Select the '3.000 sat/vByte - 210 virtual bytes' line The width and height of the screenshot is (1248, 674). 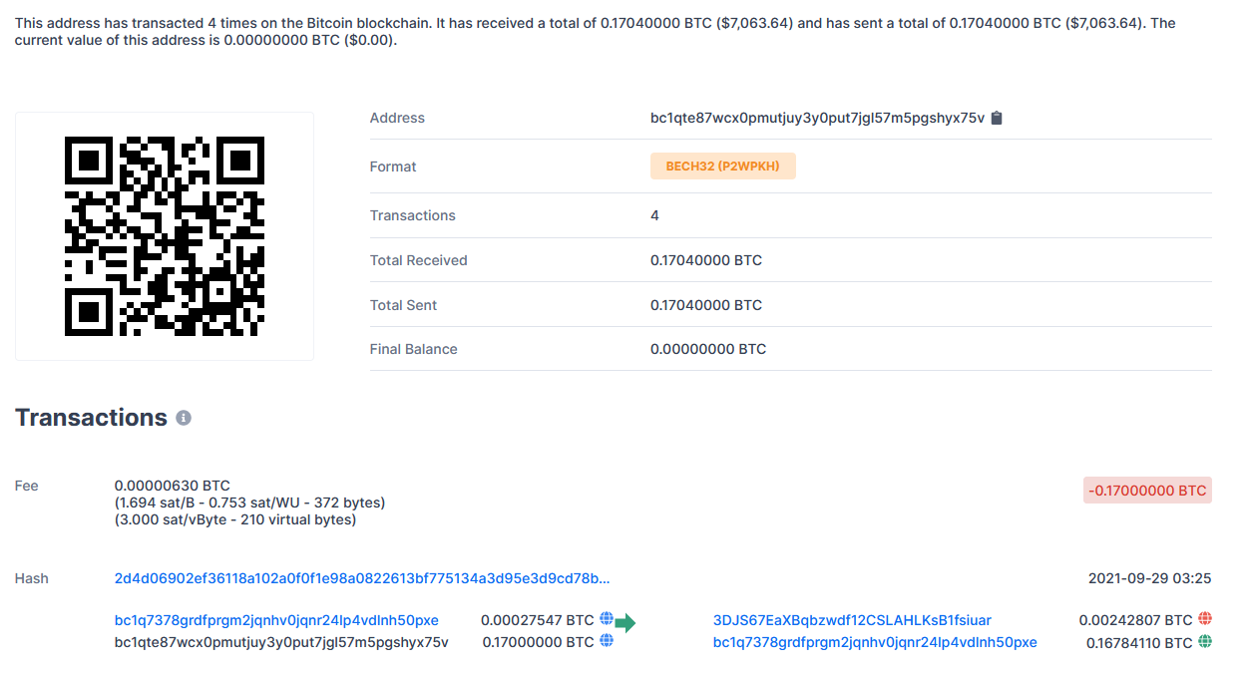click(235, 519)
